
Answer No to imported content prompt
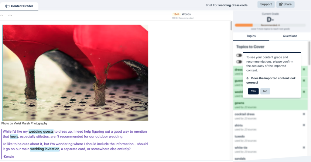(x=265, y=91)
